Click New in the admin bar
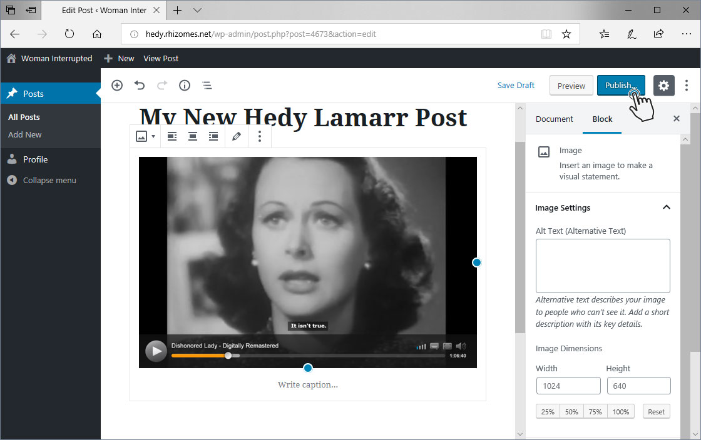The image size is (701, 440). coord(120,59)
